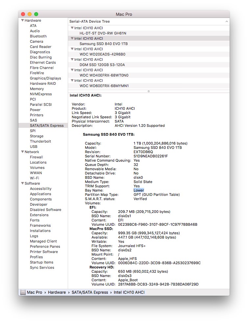The image size is (248, 322).
Task: Grab the split-pane divider handle dot
Action: (148, 91)
